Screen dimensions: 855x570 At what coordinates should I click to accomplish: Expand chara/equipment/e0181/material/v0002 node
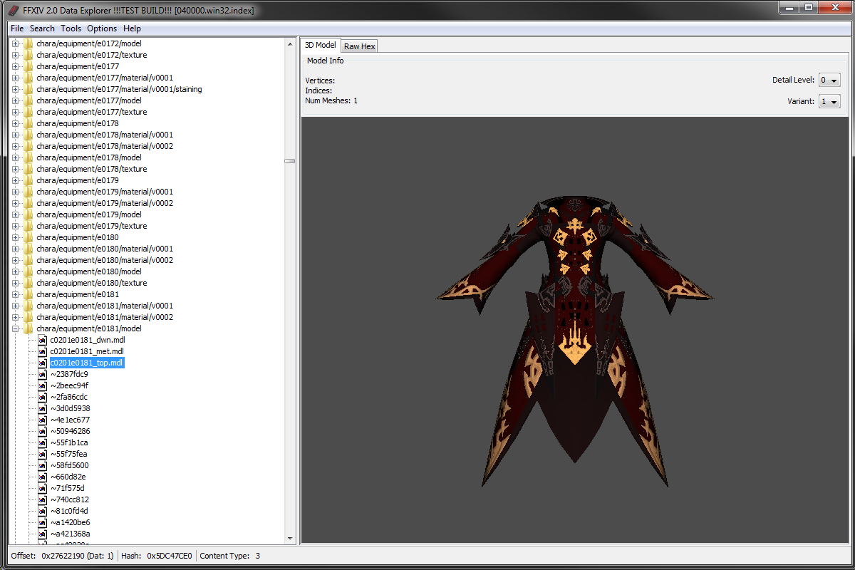[16, 317]
